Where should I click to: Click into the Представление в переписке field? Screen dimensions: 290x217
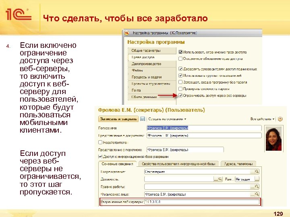(185, 149)
